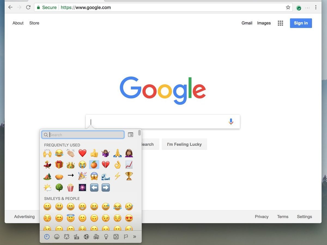The height and width of the screenshot is (245, 327).
Task: Insert the party popper emoji
Action: coord(82,176)
